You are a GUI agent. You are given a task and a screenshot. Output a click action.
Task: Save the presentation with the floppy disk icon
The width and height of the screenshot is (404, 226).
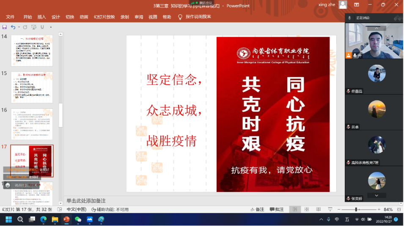[x=4, y=27]
